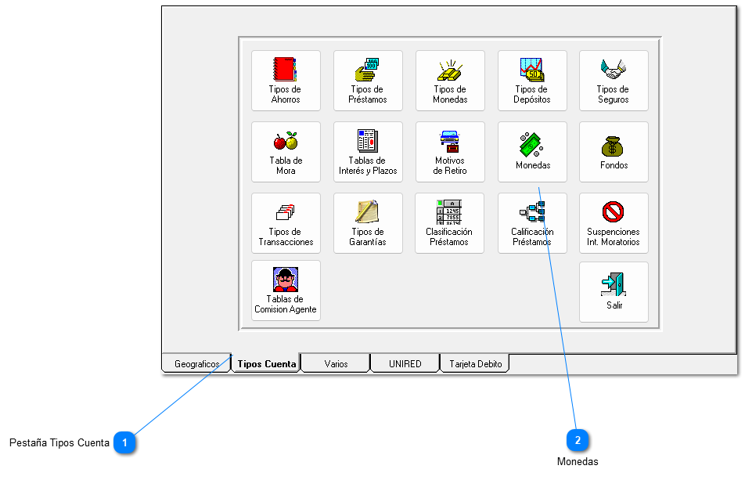Click the Tipos de Préstamos icon

click(368, 81)
